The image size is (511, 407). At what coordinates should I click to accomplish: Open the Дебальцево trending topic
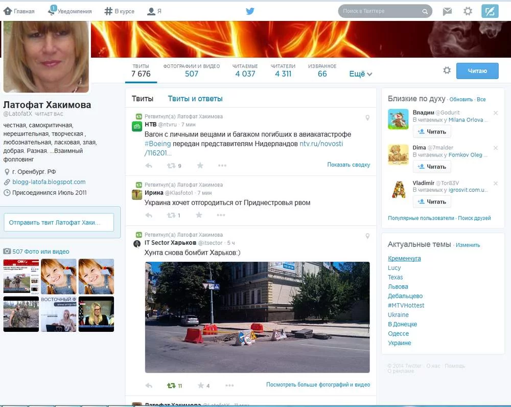[x=405, y=296]
